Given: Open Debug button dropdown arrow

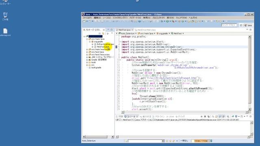Looking at the screenshot, I should click(x=165, y=21).
